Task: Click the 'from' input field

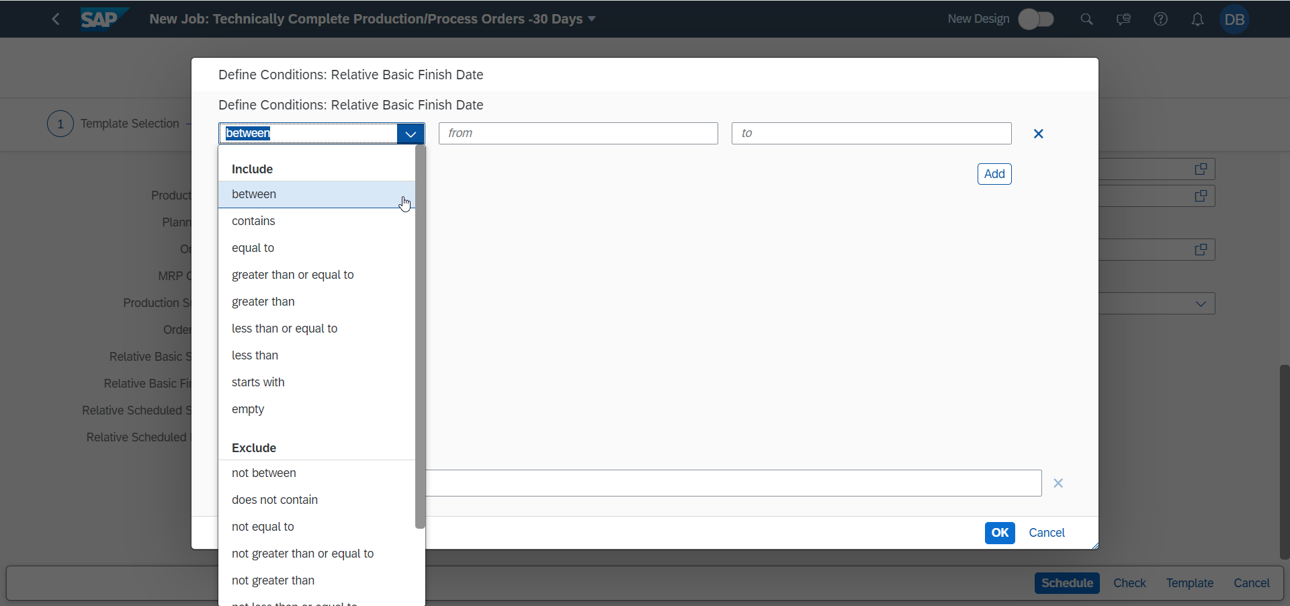Action: coord(578,133)
